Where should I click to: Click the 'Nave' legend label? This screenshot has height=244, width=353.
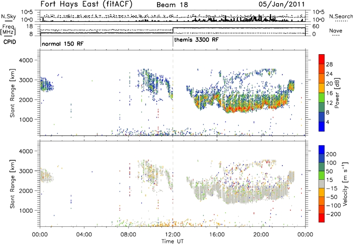pyautogui.click(x=335, y=31)
